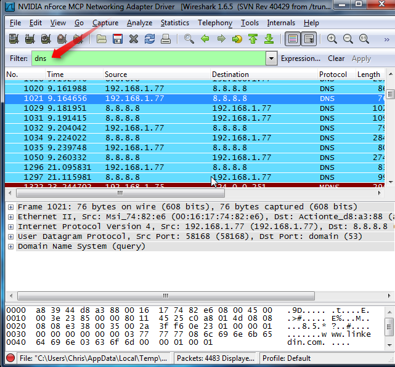Clear the display filter
Screen dimensions: 395x367
pos(336,58)
